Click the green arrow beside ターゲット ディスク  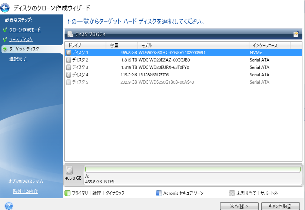[x=5, y=49]
